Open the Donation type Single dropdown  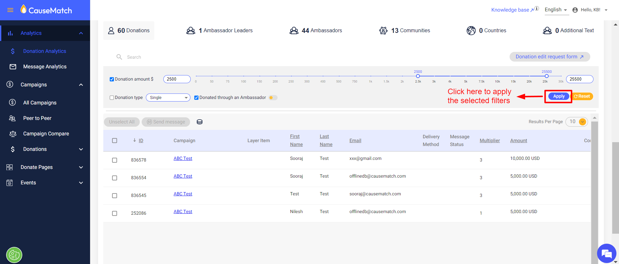(x=168, y=98)
